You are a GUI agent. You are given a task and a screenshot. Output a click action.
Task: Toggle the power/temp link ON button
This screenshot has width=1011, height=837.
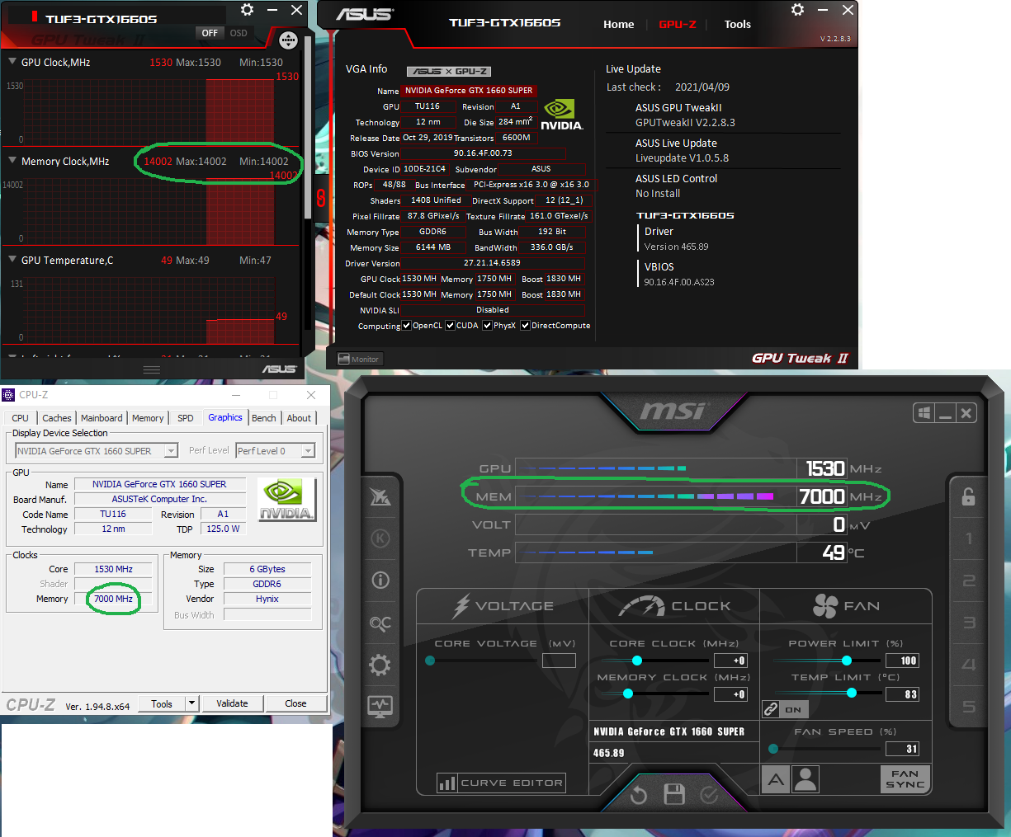click(784, 709)
